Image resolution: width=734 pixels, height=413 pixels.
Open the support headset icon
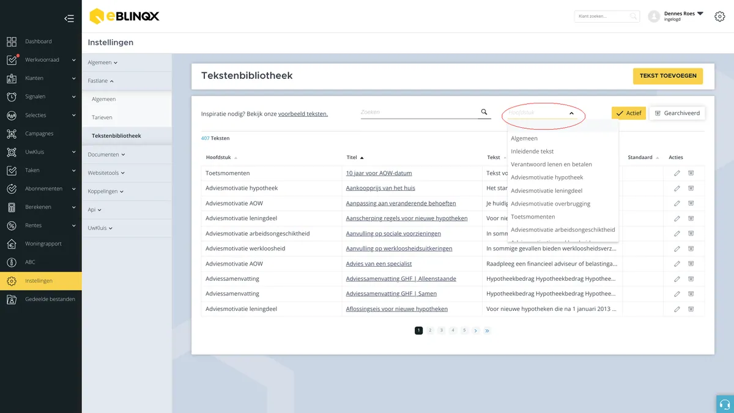[x=725, y=404]
